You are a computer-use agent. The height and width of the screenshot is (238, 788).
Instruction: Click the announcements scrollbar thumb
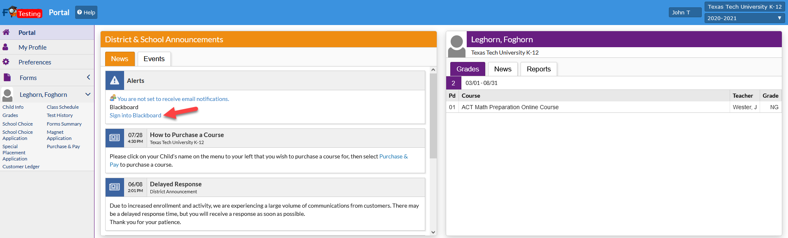click(433, 116)
